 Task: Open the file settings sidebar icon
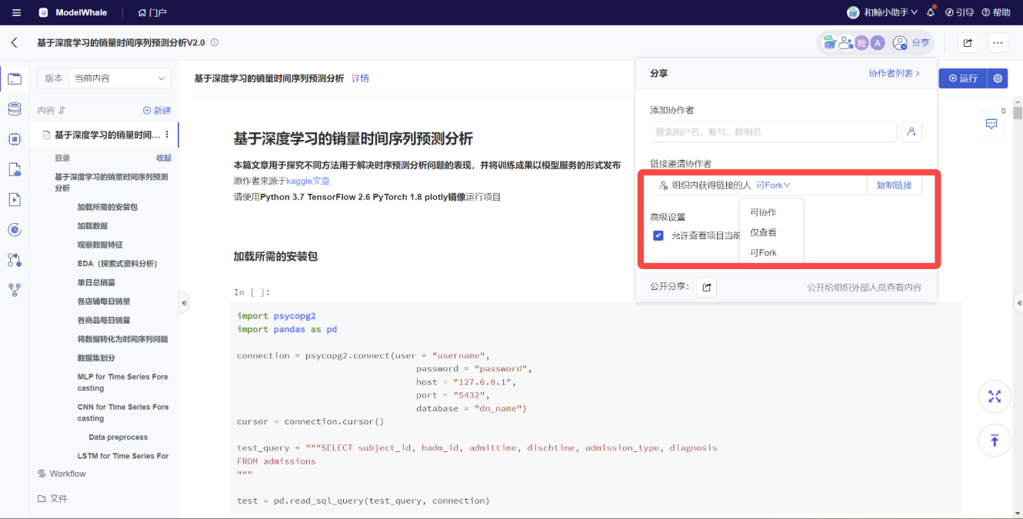[x=15, y=169]
